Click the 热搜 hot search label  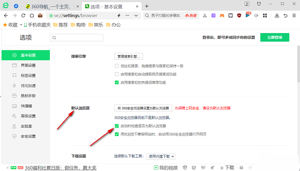tap(191, 16)
